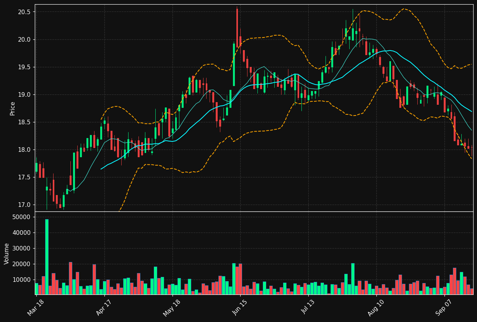This screenshot has height=322, width=477.
Task: Click the Jul 13 date label
Action: [x=308, y=307]
